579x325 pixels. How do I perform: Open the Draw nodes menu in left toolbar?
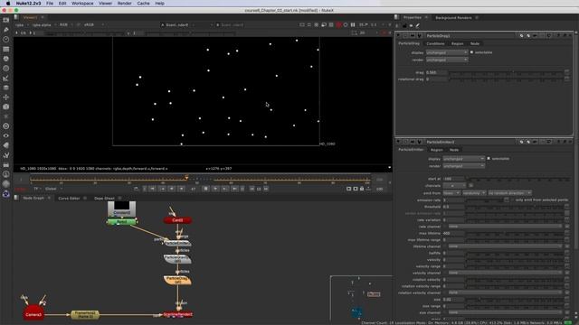click(6, 30)
